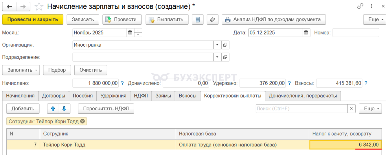Select the Корректировки выплаты tab

click(x=233, y=96)
